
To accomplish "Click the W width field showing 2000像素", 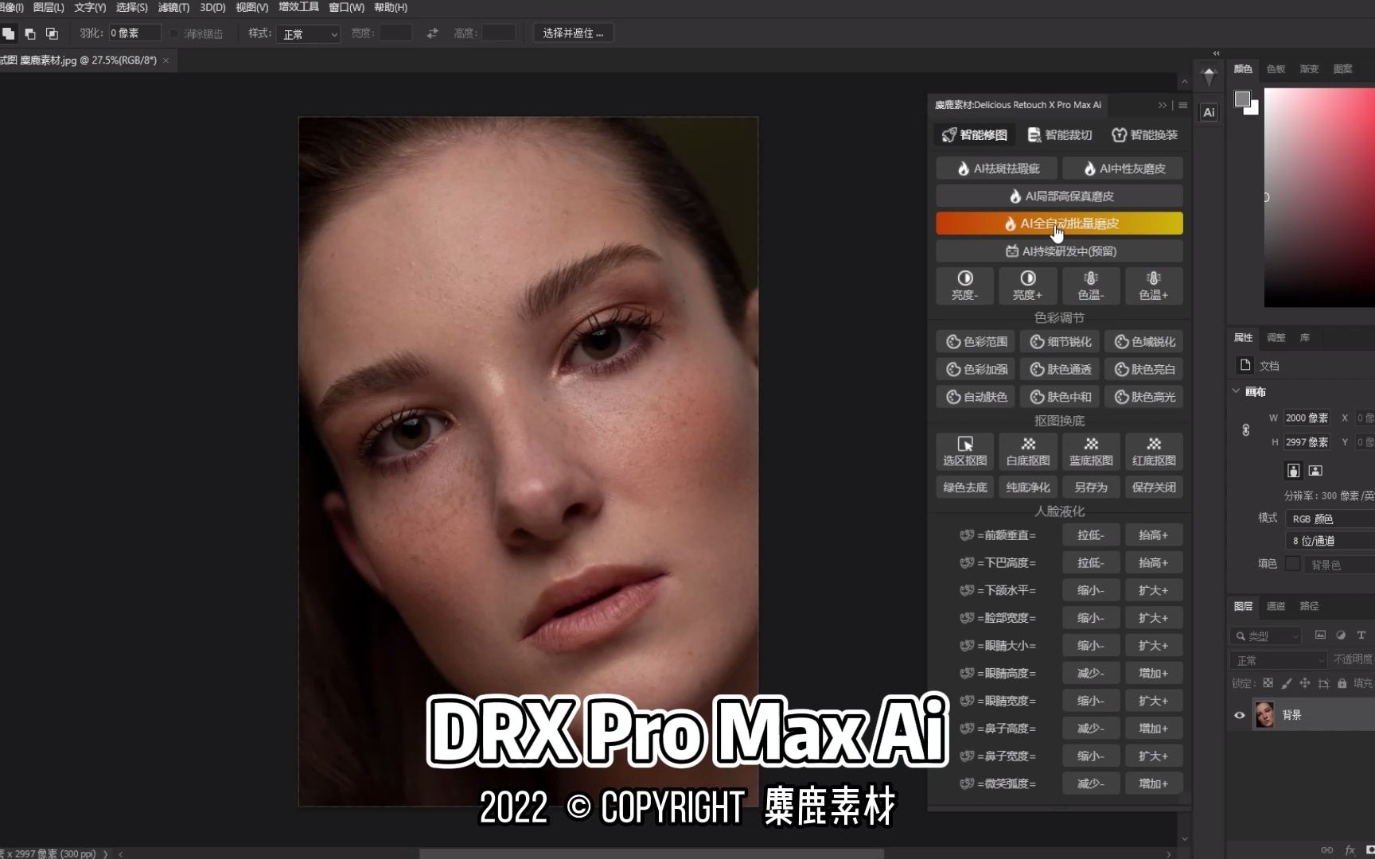I will point(1306,418).
